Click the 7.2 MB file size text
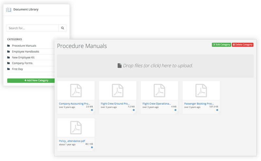The image size is (261, 161). pos(131,107)
